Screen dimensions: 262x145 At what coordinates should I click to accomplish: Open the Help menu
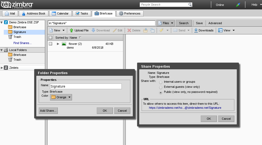[x=256, y=5]
